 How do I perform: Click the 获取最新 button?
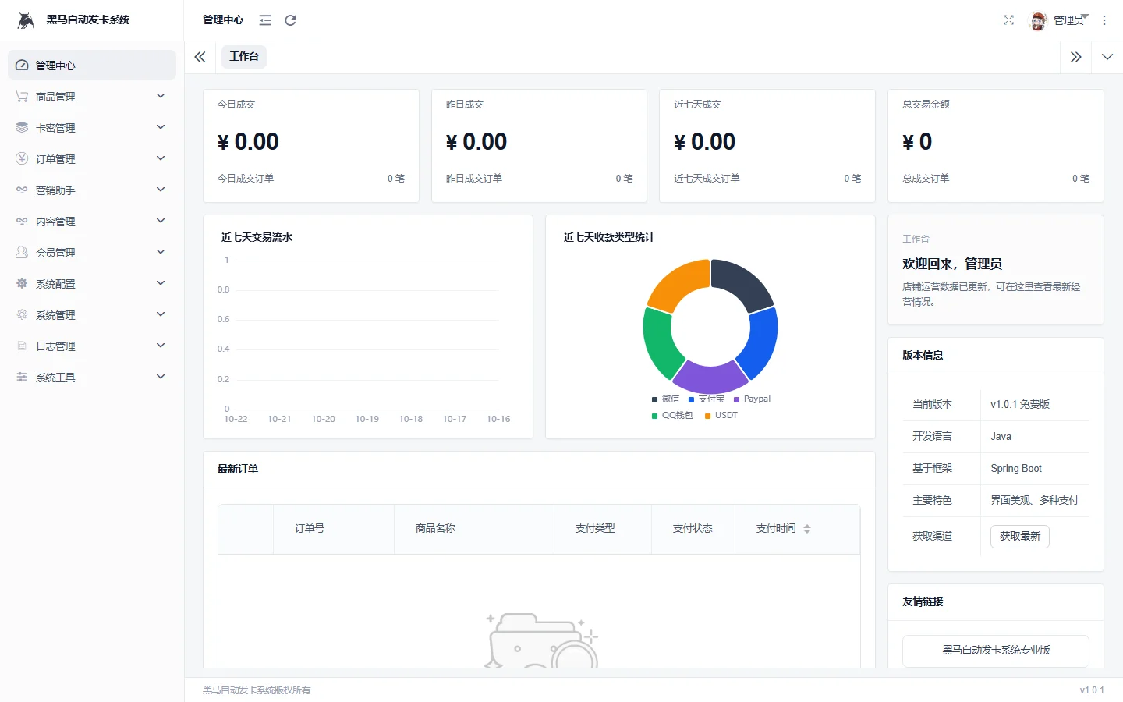click(x=1020, y=537)
